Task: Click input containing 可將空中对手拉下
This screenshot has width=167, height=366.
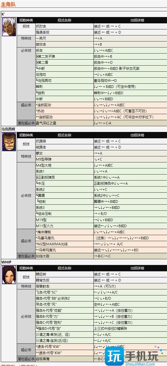Action: click(124, 117)
